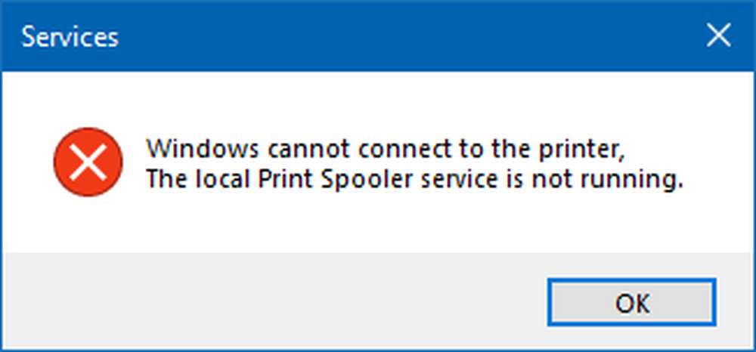Viewport: 756px width, 352px height.
Task: Click the white space right of the error text
Action: point(717,164)
